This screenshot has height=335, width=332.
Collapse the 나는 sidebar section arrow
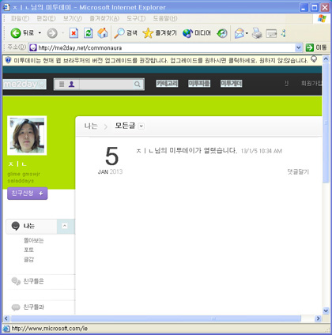tap(65, 226)
